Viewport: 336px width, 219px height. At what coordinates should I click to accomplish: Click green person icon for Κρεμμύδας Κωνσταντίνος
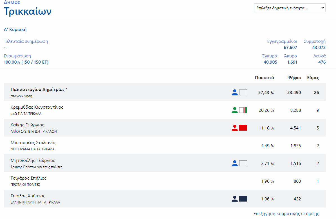(x=235, y=110)
